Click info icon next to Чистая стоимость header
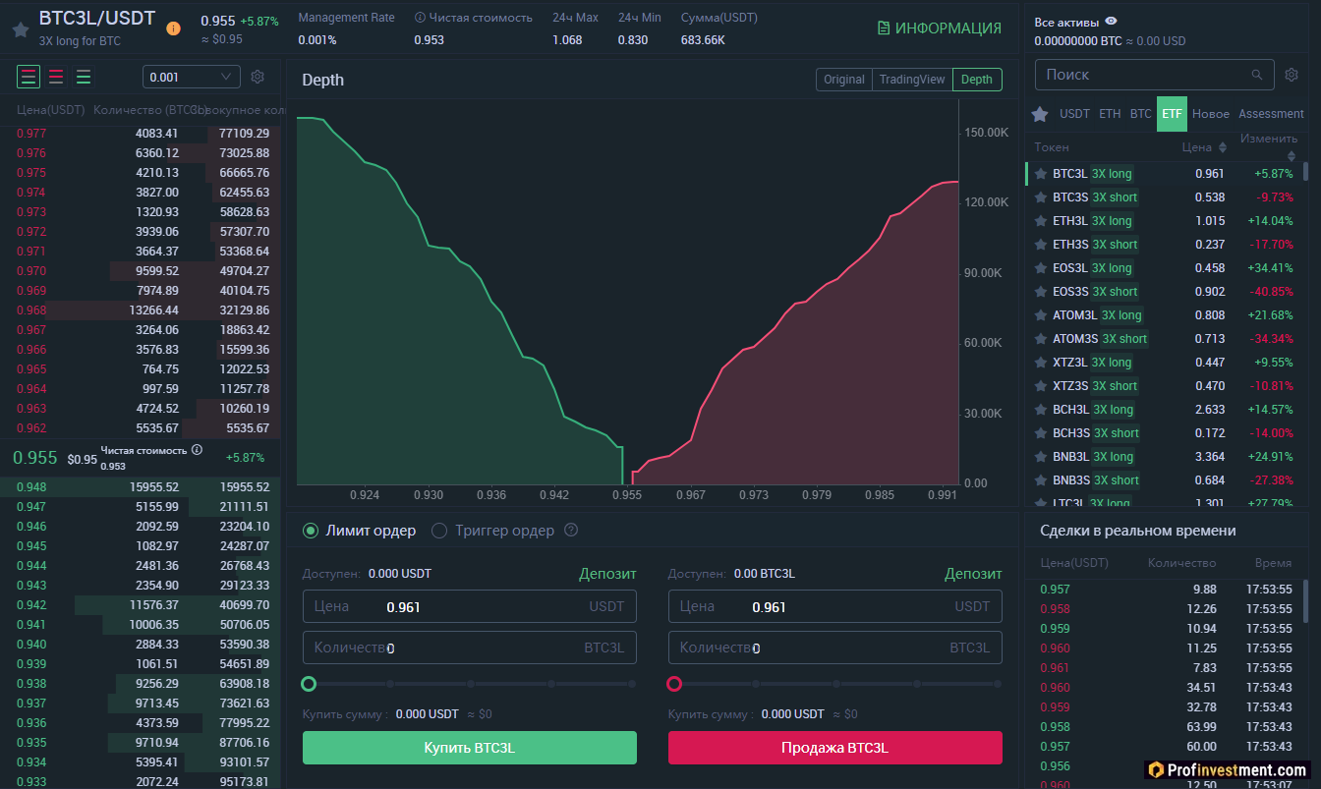1321x789 pixels. [x=421, y=18]
